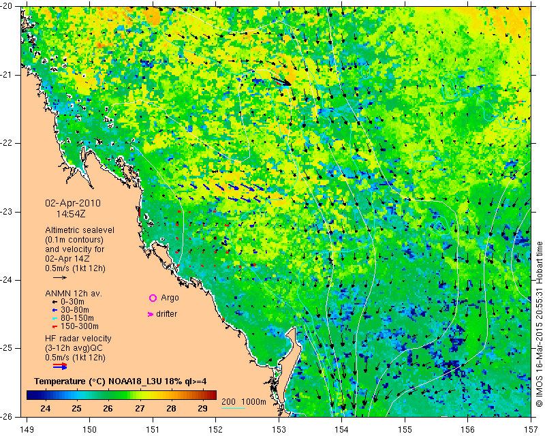Screen dimensions: 545x436
Task: Click the latitude axis label -25
Action: (x=6, y=348)
